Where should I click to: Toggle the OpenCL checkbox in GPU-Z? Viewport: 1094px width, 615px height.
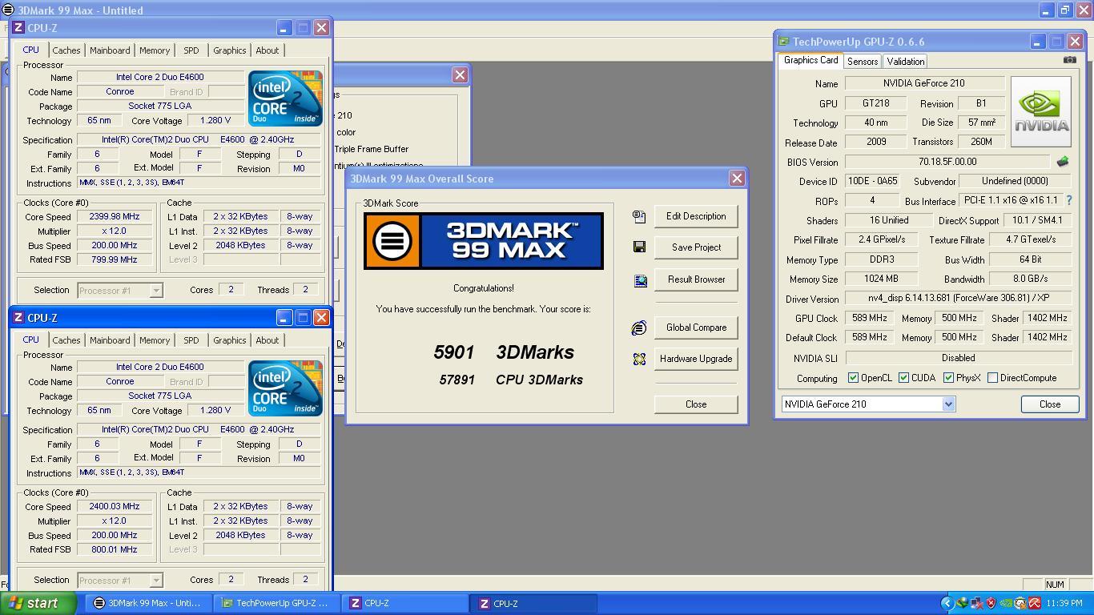853,378
